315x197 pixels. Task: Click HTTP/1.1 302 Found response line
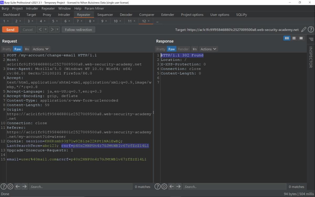point(182,55)
